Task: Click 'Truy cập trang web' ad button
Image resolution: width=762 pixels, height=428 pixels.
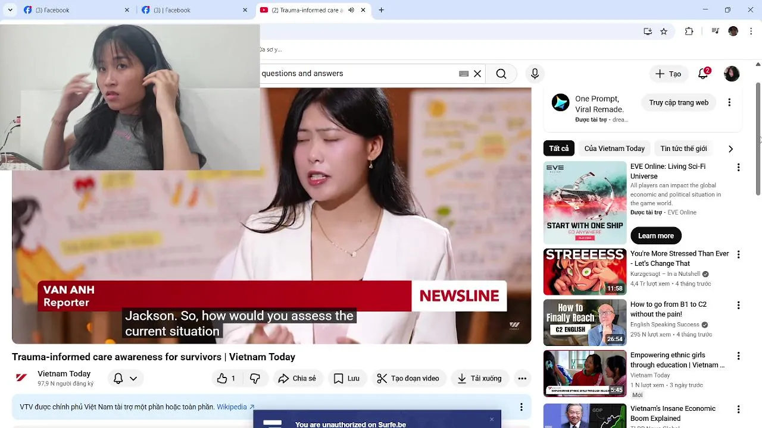Action: tap(679, 102)
